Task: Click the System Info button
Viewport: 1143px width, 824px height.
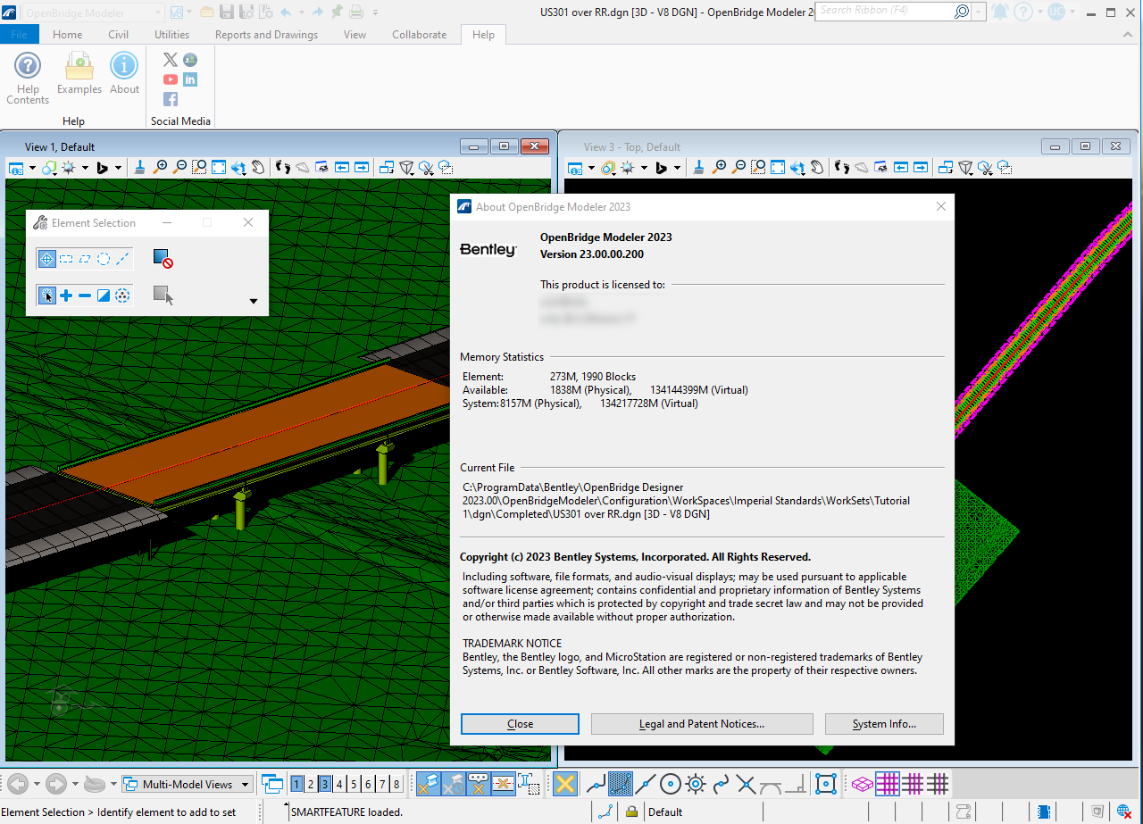Action: pos(884,724)
